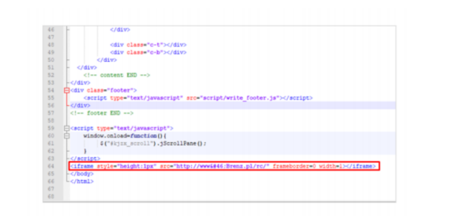Click the "<!-- footer END -->" comment
This screenshot has width=476, height=216.
click(102, 113)
